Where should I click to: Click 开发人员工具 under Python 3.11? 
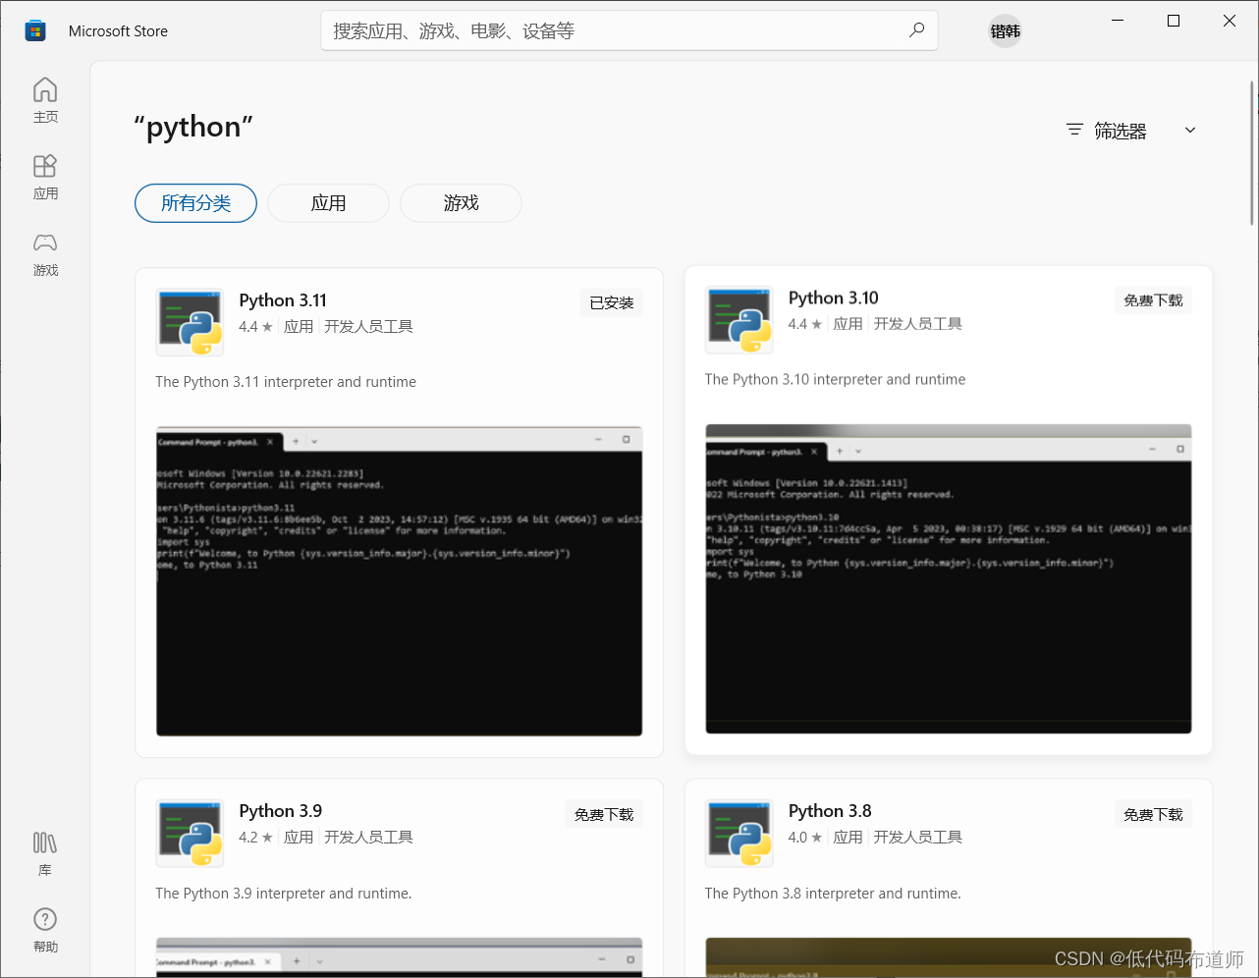(x=368, y=327)
